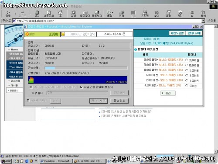Expand the address bar dropdown arrow
The width and height of the screenshot is (218, 164).
[x=203, y=21]
